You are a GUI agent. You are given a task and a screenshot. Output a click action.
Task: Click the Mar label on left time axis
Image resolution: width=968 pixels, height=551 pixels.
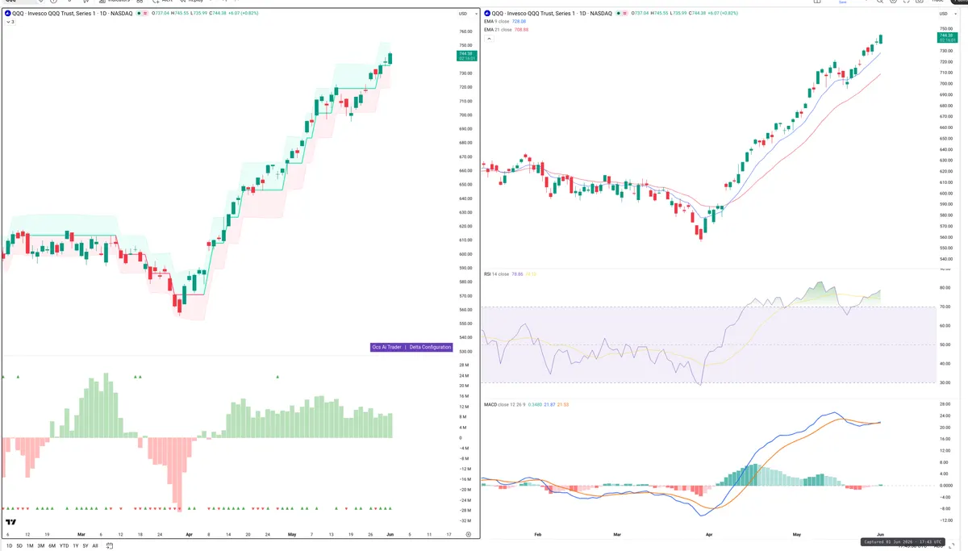click(81, 534)
